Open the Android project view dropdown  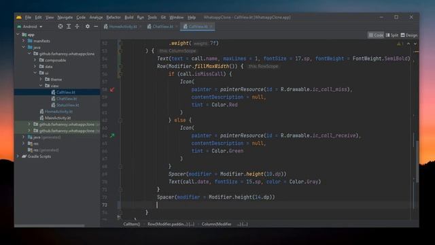point(30,27)
